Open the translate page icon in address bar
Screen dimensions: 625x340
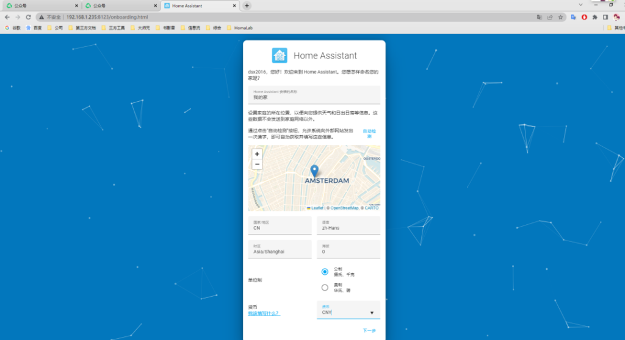coord(540,17)
